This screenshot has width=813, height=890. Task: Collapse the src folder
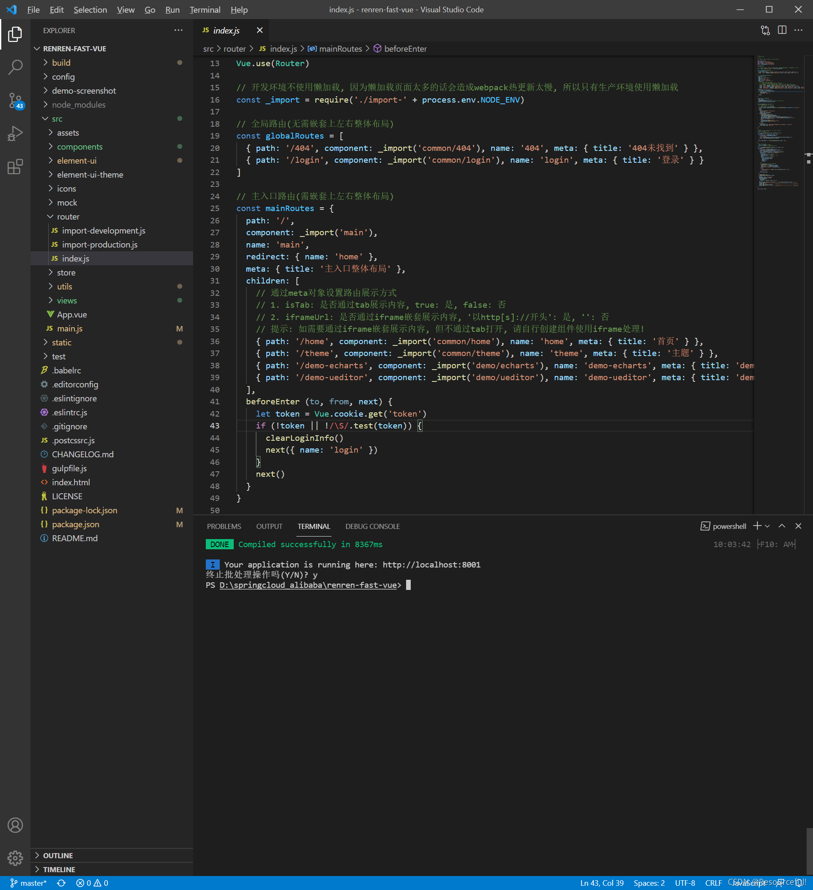112,119
